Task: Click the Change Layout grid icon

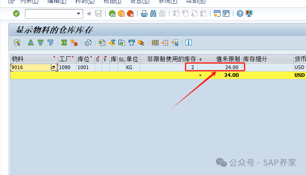Action: 155,43
